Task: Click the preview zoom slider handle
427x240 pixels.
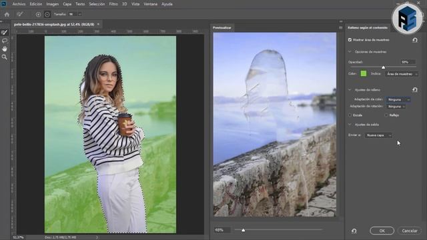Action: [243, 230]
